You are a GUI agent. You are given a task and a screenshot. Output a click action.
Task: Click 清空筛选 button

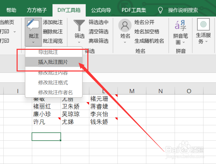click(x=99, y=32)
